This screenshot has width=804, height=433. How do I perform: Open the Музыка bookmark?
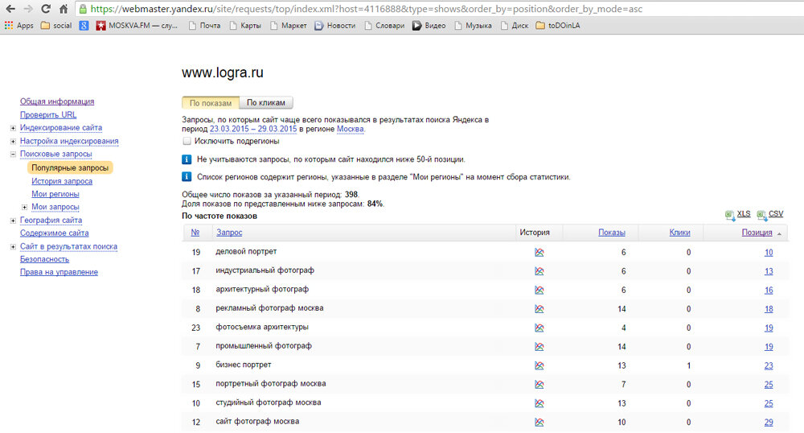[x=473, y=25]
